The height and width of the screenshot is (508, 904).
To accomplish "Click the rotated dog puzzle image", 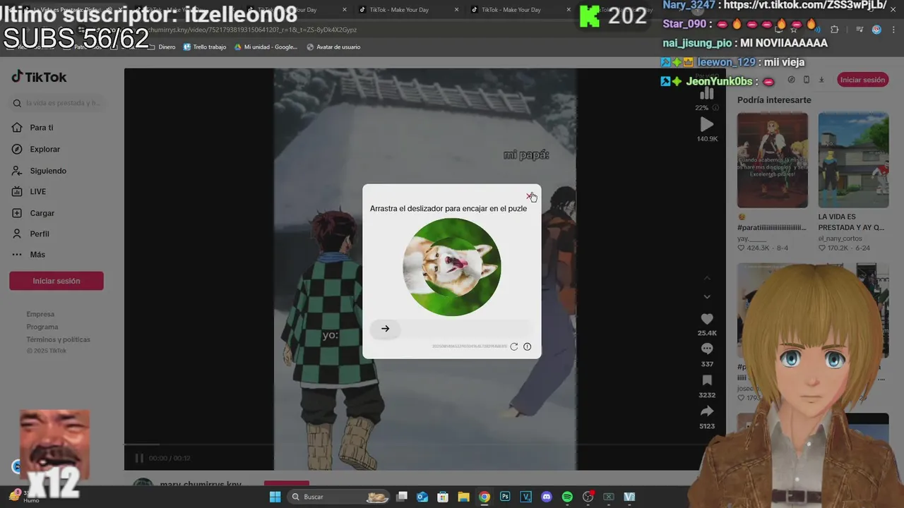I will [x=452, y=267].
